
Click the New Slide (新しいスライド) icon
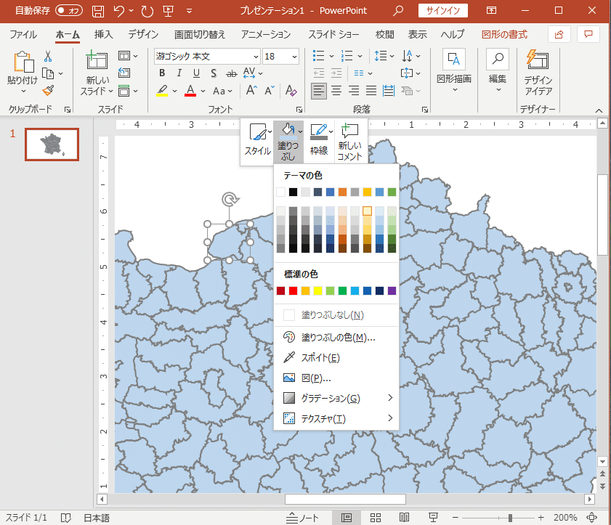(97, 60)
